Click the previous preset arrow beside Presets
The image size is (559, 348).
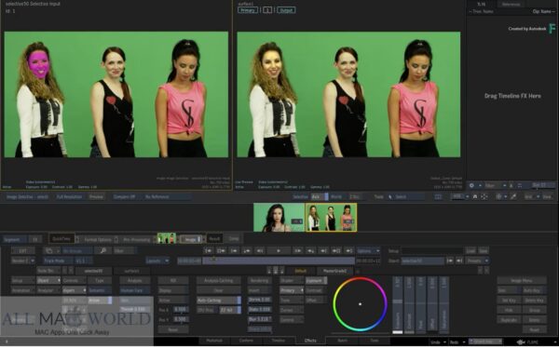coord(450,261)
